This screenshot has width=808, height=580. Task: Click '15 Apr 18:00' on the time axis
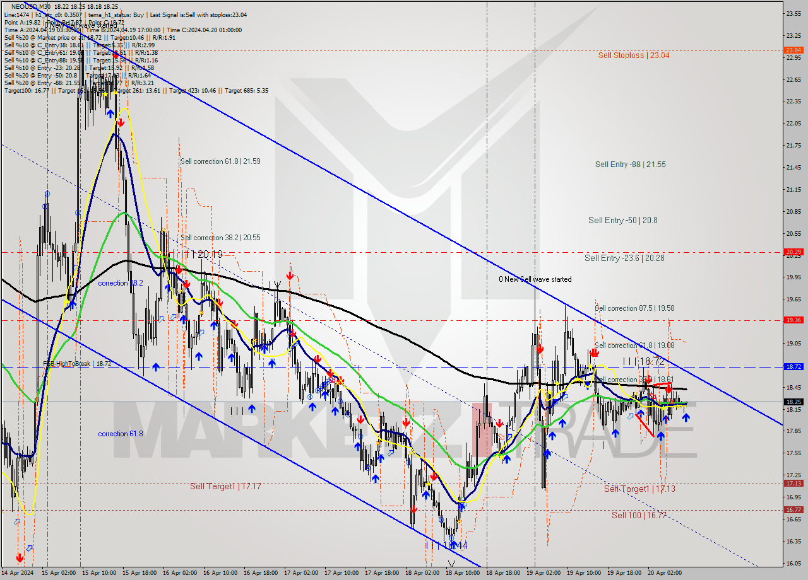tap(139, 573)
